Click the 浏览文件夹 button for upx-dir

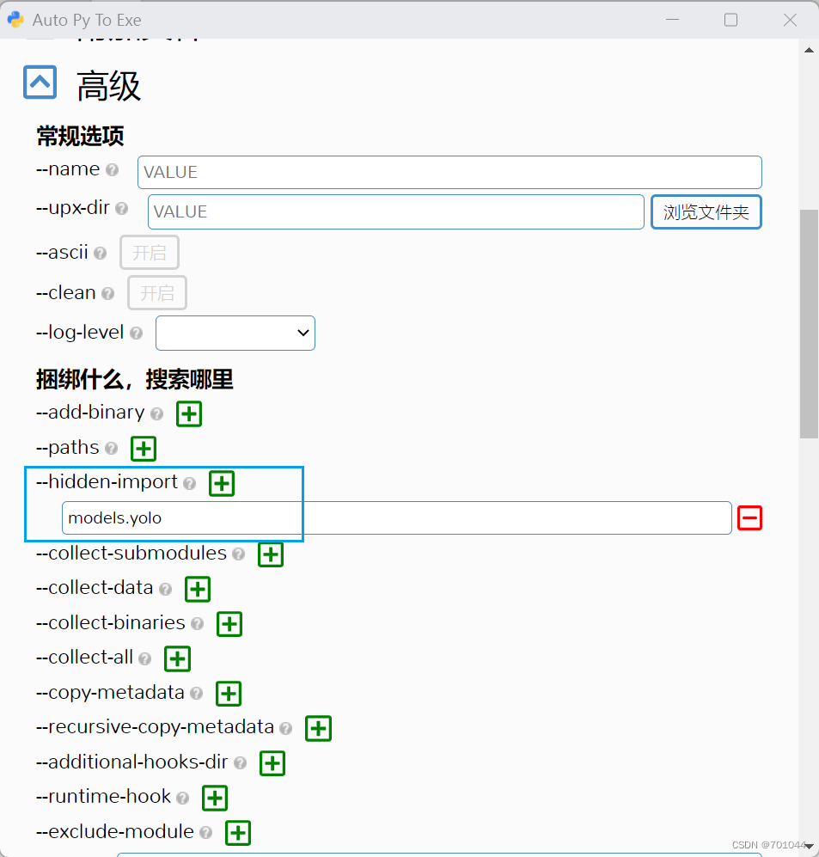pyautogui.click(x=706, y=212)
